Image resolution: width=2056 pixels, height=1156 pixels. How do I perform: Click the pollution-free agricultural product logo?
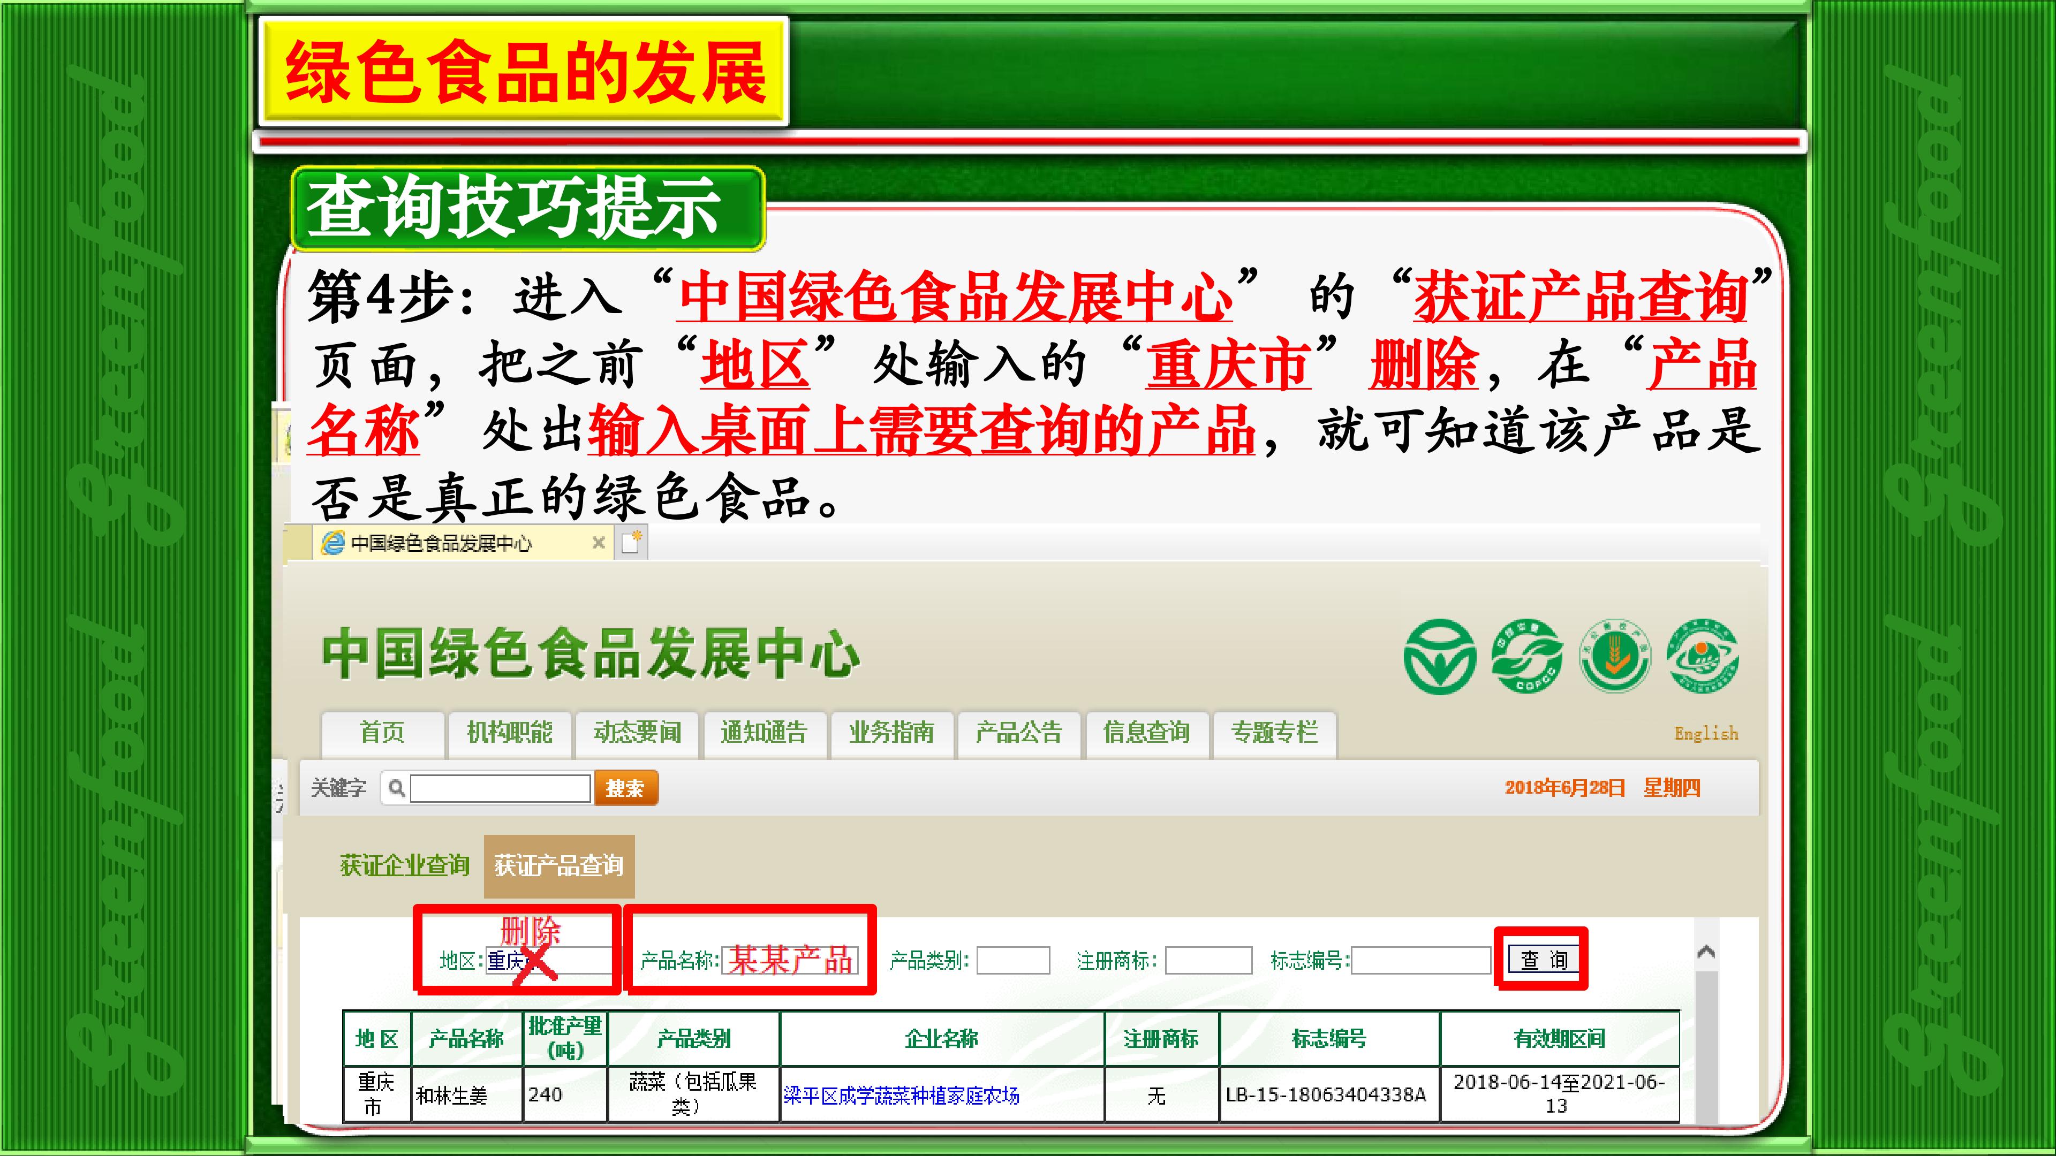click(1615, 656)
